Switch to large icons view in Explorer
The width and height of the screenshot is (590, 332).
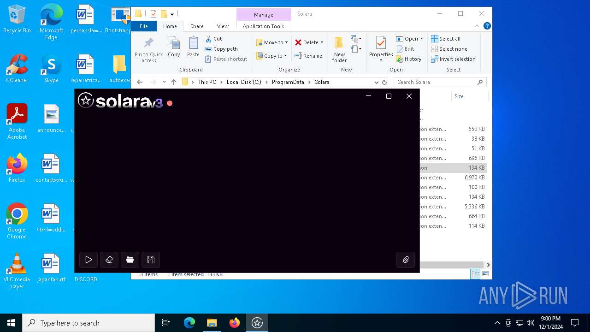pos(485,274)
